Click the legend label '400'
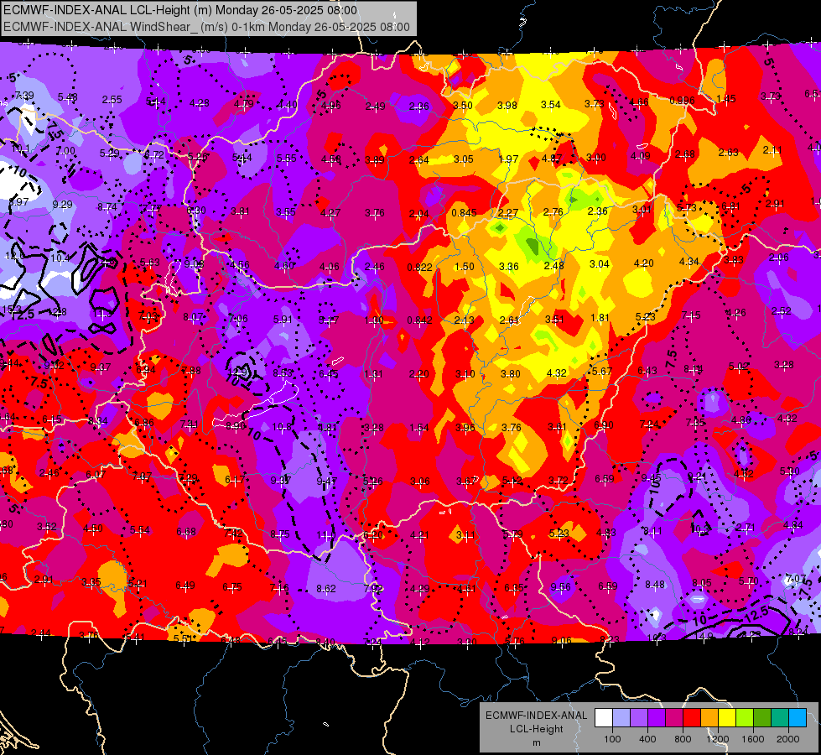The width and height of the screenshot is (821, 755). click(x=647, y=739)
